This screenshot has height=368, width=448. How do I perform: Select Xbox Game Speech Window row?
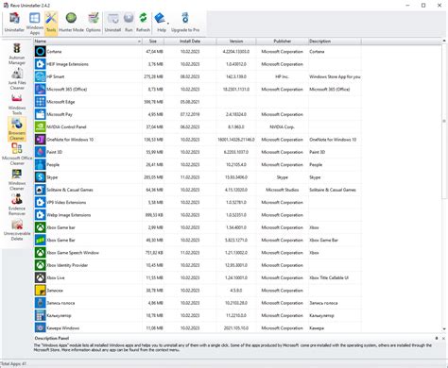coord(198,253)
